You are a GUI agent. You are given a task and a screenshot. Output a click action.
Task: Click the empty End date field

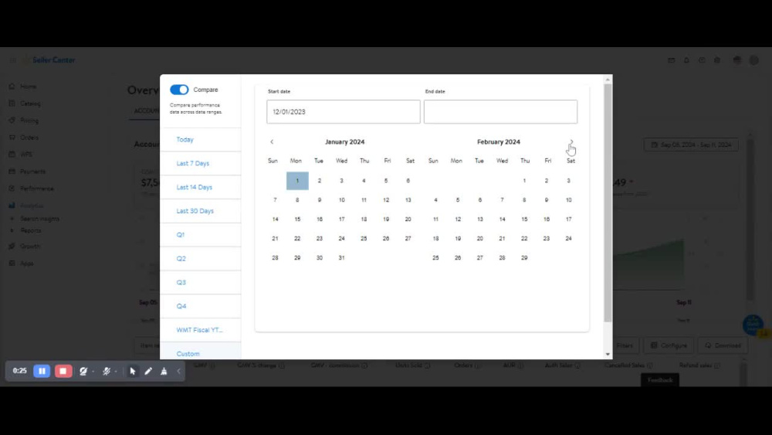click(x=500, y=112)
